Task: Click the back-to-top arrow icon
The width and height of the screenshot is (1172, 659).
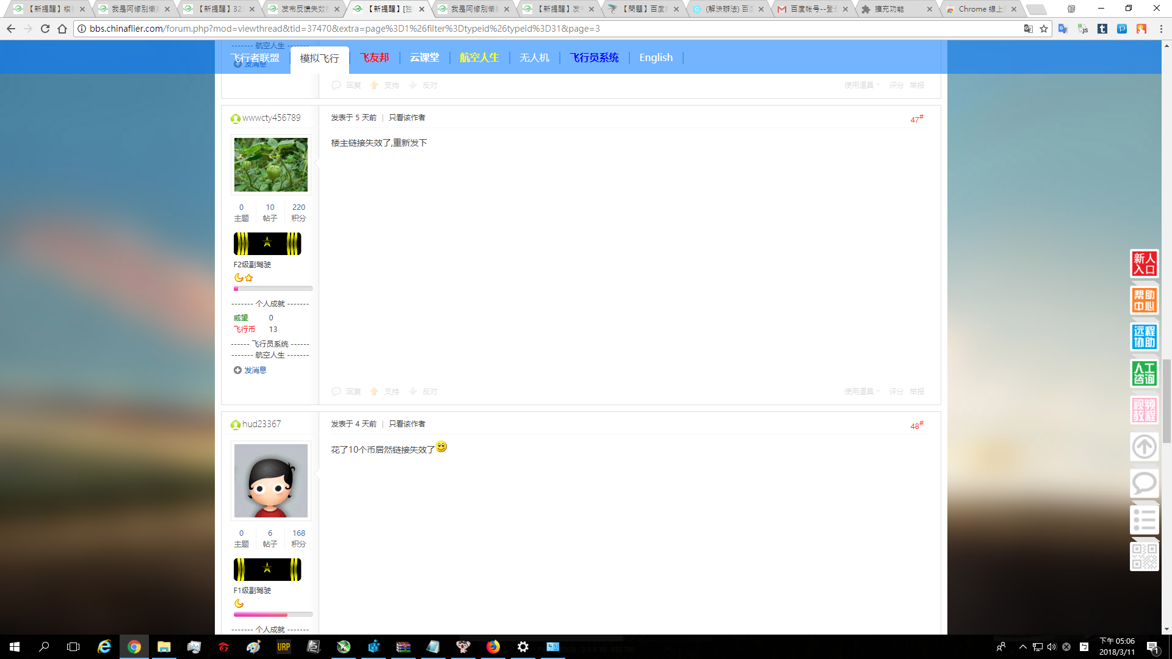Action: [x=1145, y=447]
